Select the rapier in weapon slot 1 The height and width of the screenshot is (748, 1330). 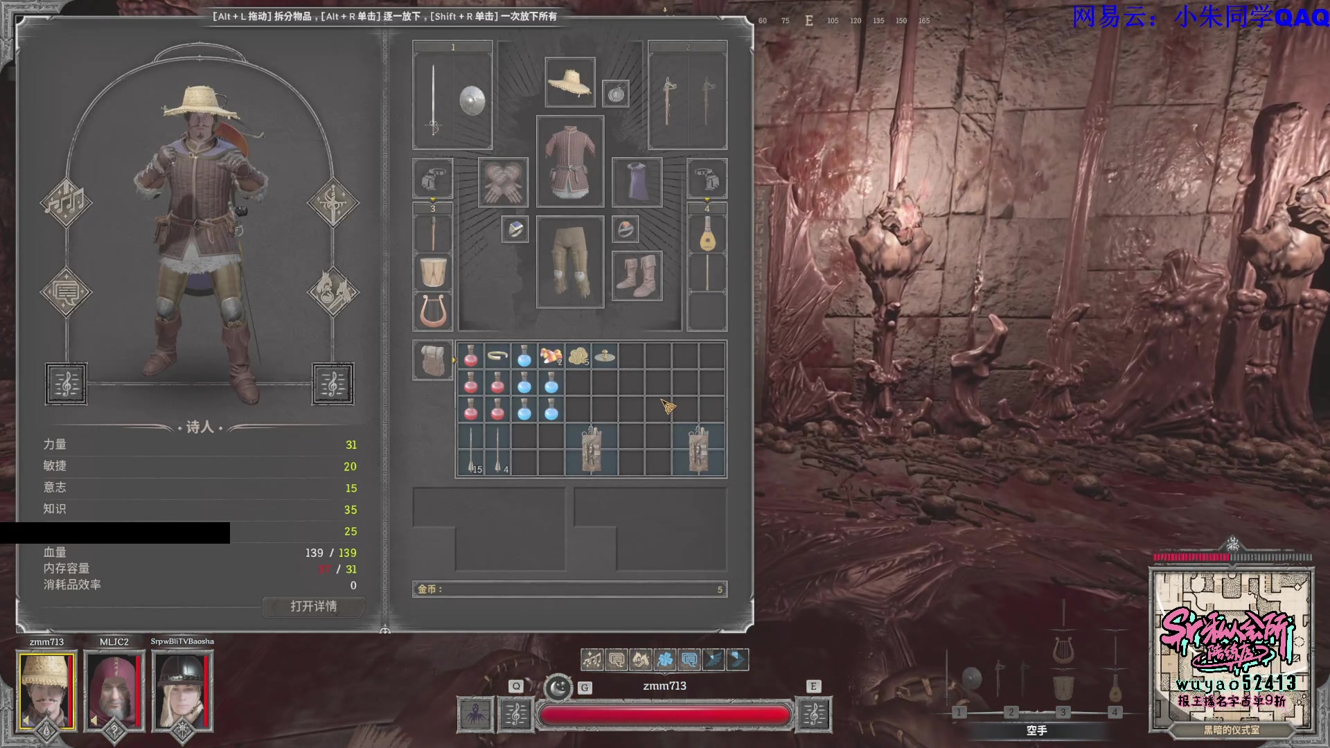434,100
